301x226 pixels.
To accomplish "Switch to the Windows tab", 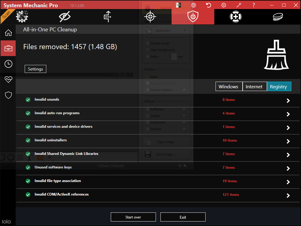I will [x=229, y=86].
